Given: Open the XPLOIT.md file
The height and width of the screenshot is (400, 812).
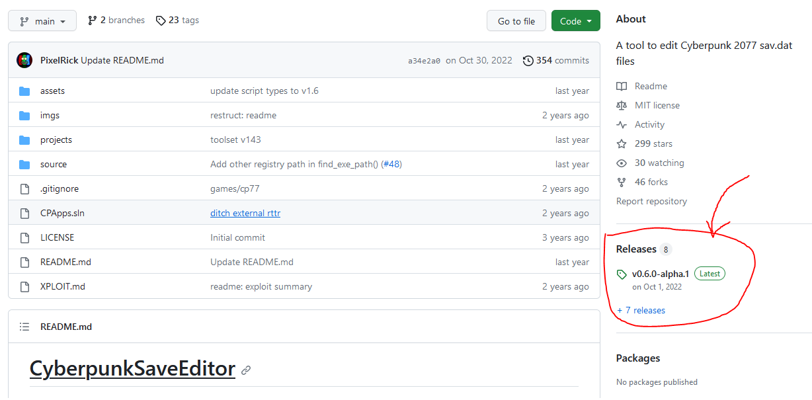Looking at the screenshot, I should click(x=63, y=287).
